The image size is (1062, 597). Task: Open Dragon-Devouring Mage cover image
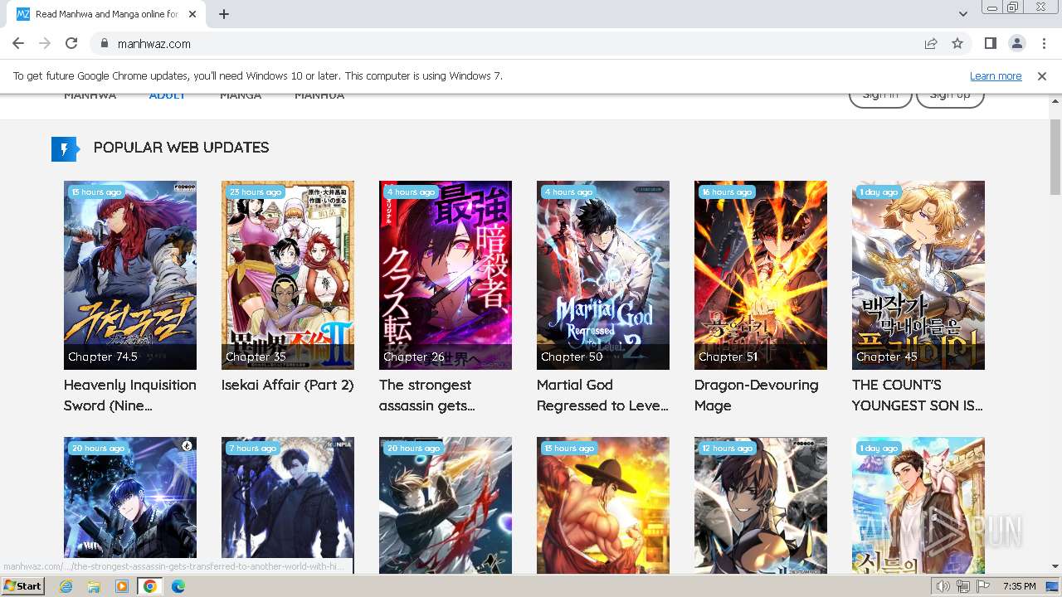pyautogui.click(x=761, y=275)
